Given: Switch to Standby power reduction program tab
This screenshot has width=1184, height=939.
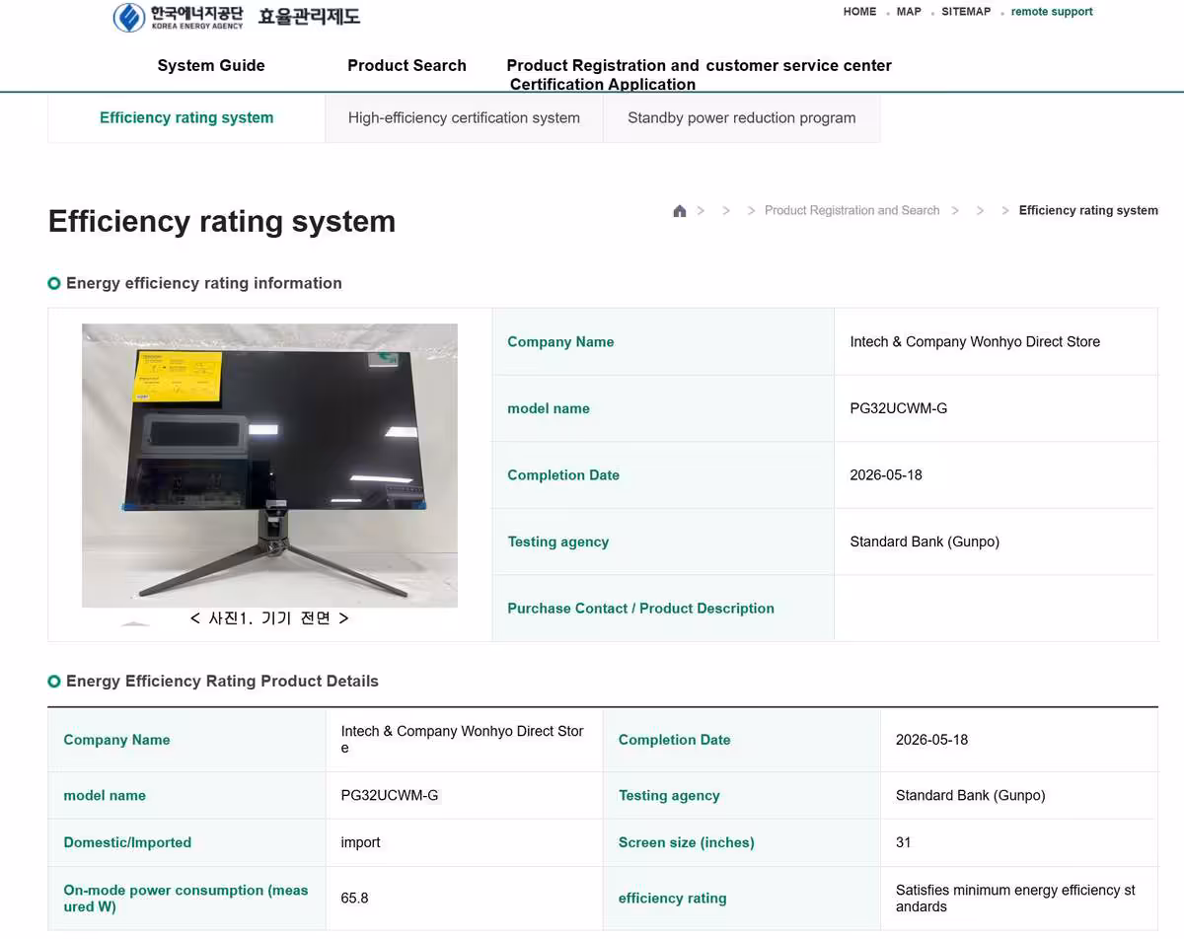Looking at the screenshot, I should pyautogui.click(x=742, y=118).
